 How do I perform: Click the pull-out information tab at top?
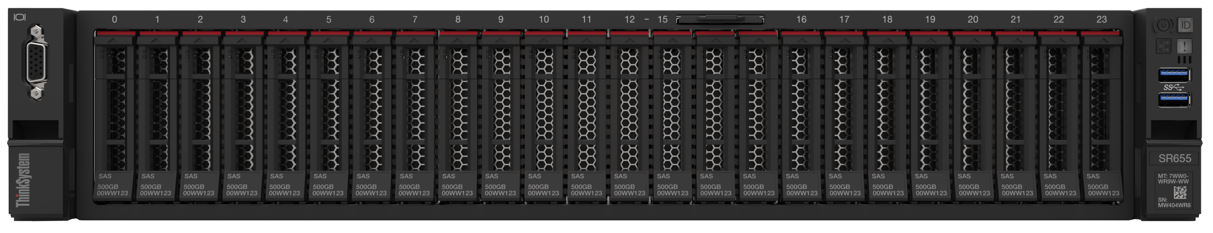(x=719, y=20)
